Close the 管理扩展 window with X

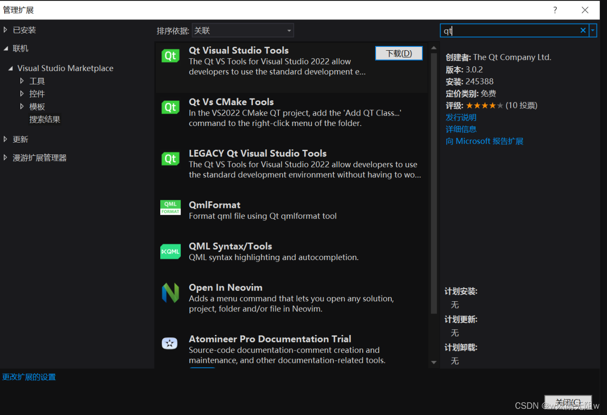pos(585,10)
